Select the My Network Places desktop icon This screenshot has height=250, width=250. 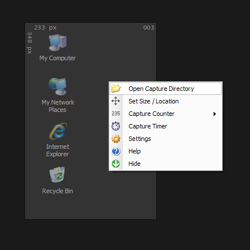(x=58, y=86)
